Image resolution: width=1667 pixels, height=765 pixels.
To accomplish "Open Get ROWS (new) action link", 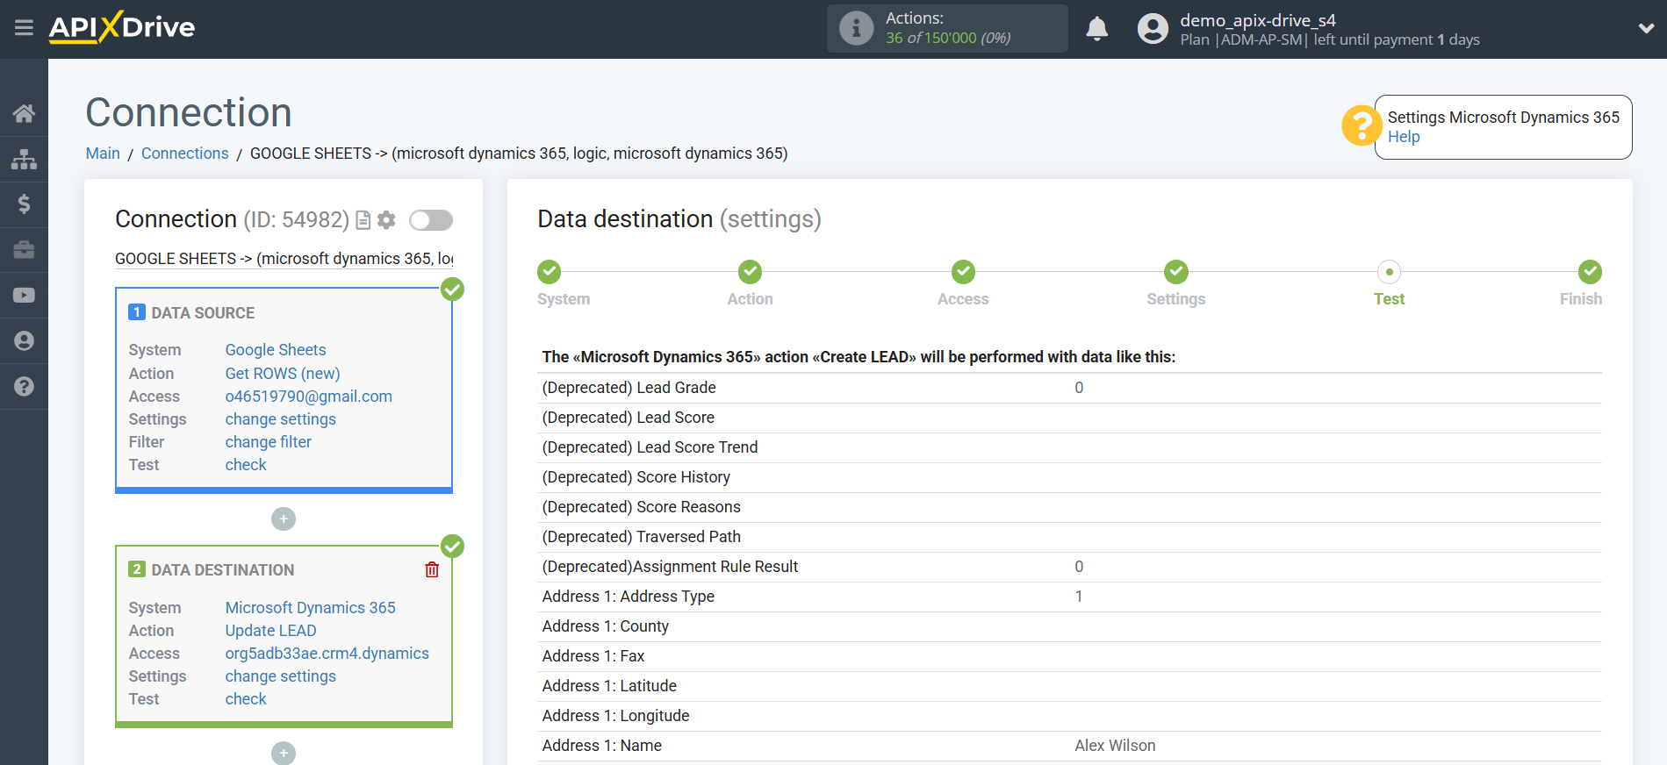I will [x=283, y=374].
